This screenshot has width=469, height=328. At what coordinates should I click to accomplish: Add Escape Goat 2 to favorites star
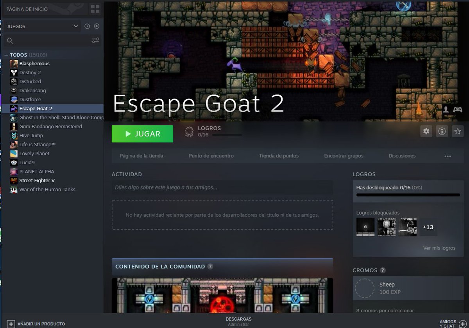pyautogui.click(x=457, y=131)
